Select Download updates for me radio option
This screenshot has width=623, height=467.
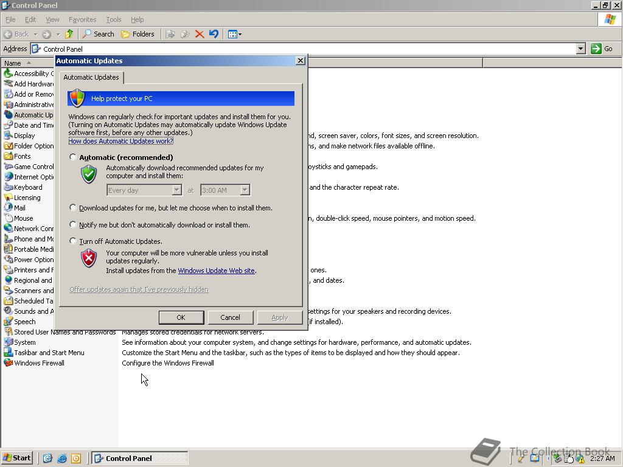click(x=73, y=208)
